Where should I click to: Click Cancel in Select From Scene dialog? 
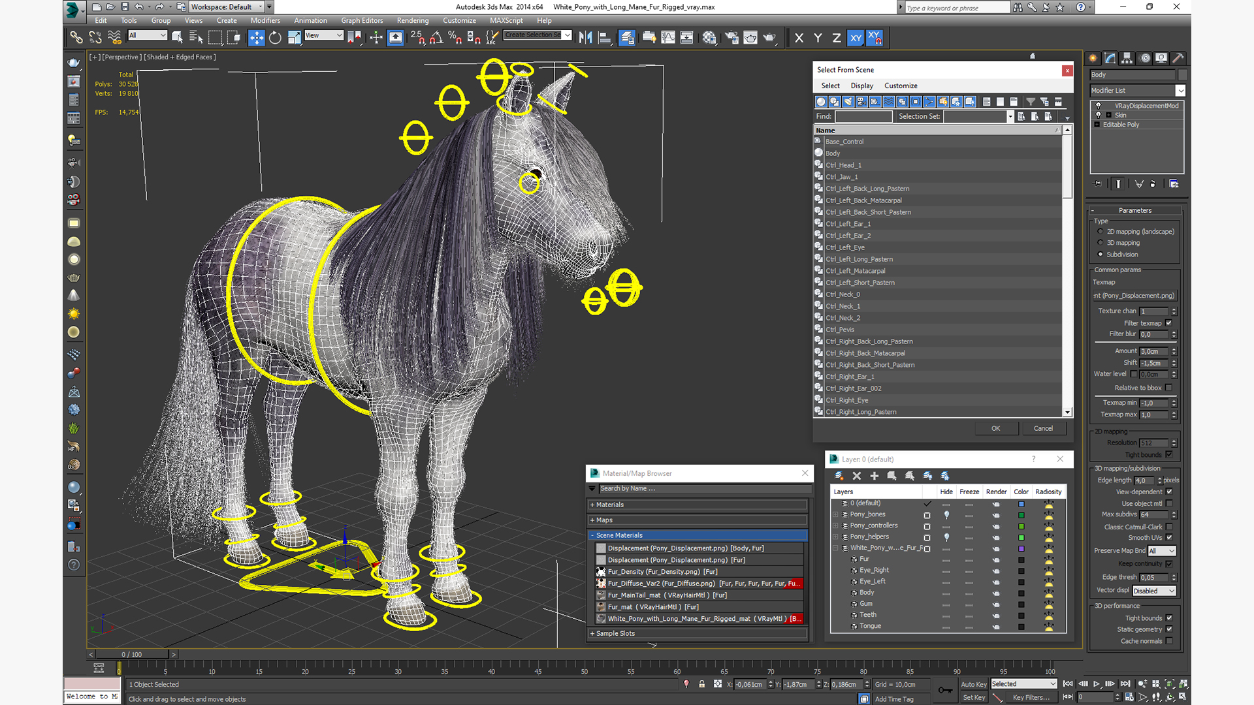(1043, 428)
